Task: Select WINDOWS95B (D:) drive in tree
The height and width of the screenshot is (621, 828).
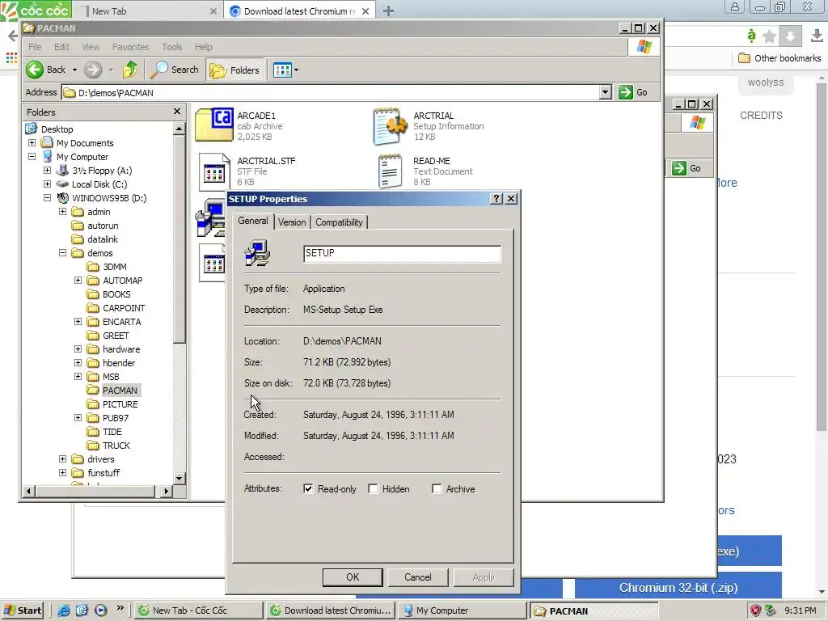Action: 109,198
